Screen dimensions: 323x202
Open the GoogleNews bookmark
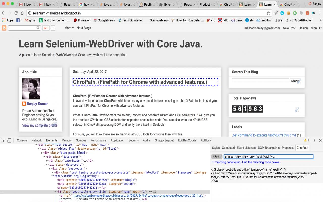click(x=104, y=20)
